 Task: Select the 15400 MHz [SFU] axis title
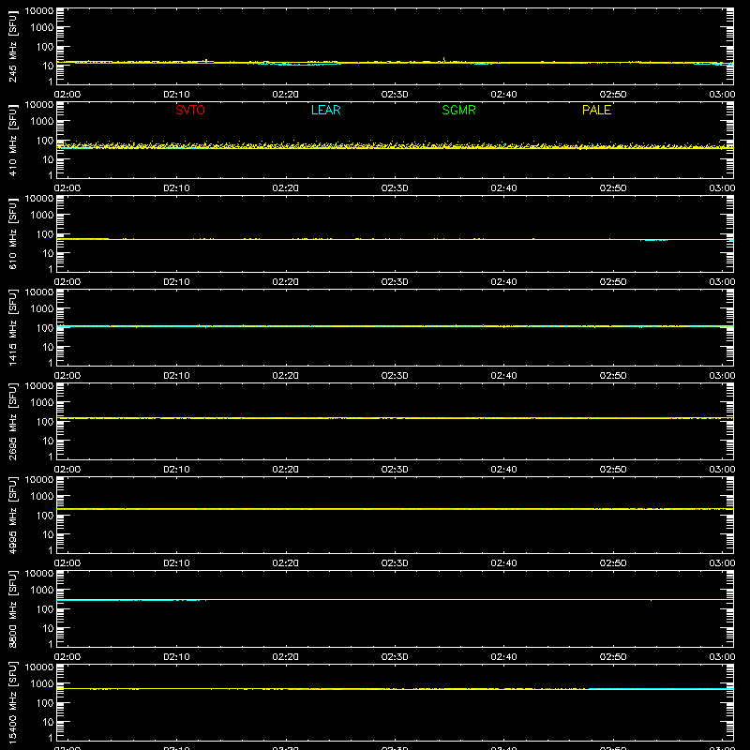pos(12,702)
